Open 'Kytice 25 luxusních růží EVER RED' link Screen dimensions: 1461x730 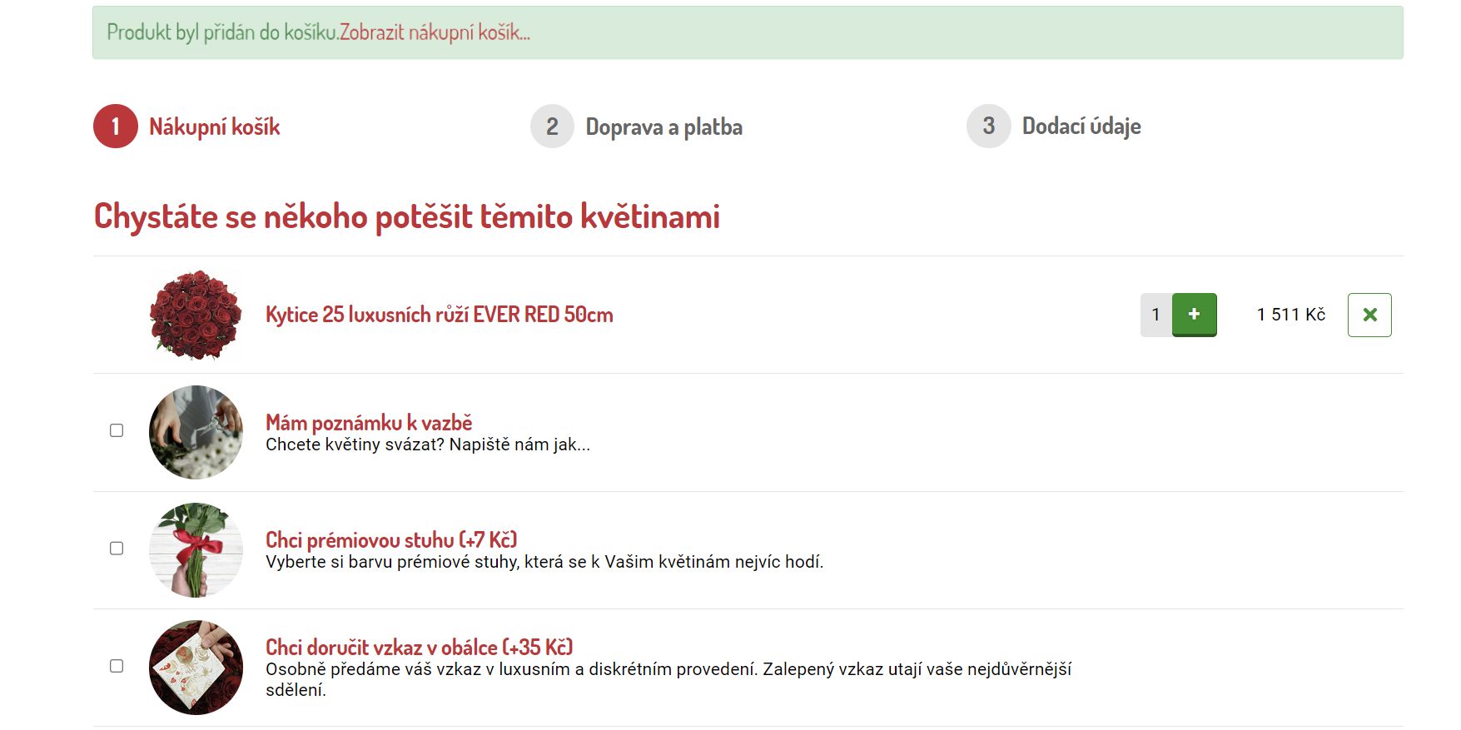(439, 315)
